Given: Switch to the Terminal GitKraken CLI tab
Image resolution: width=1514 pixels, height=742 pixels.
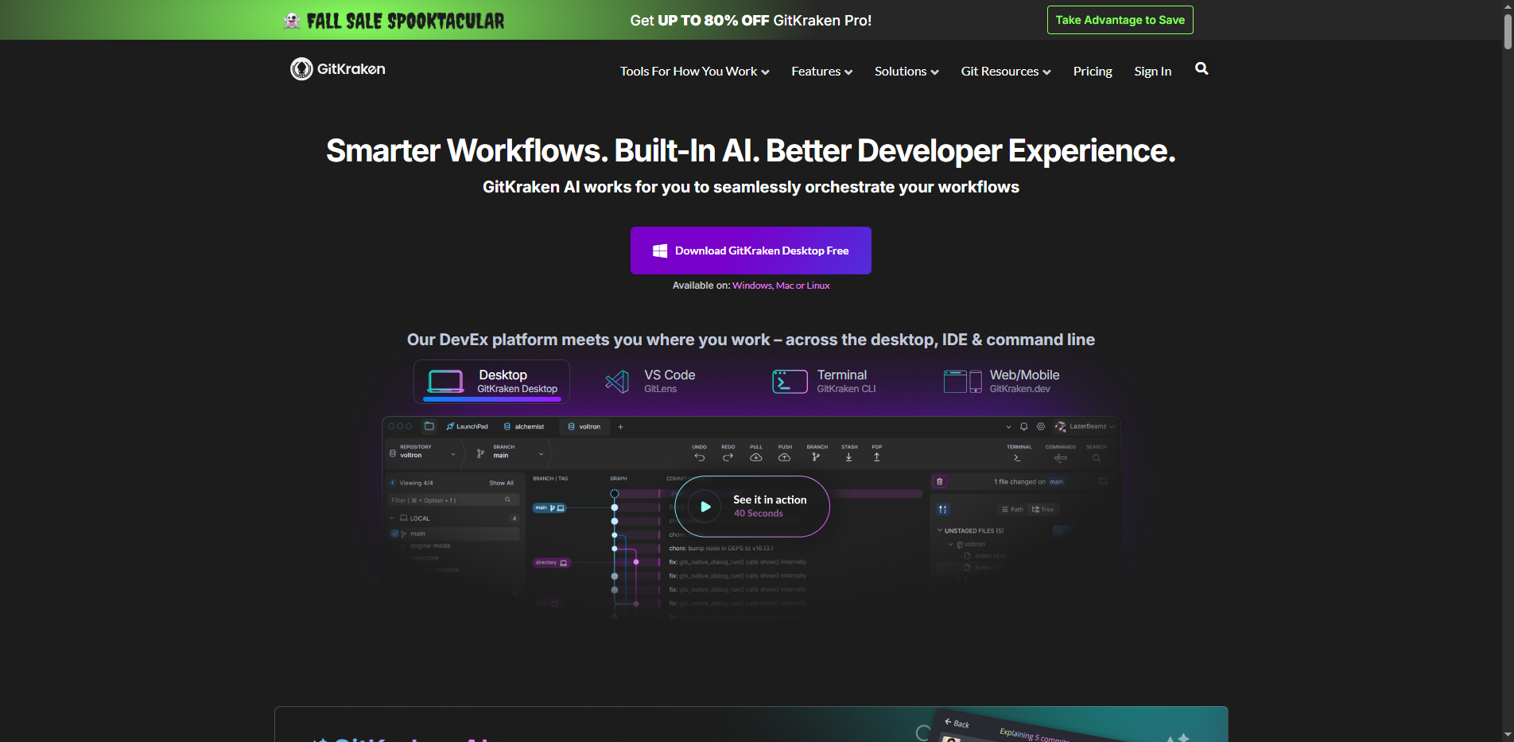Looking at the screenshot, I should (x=824, y=382).
